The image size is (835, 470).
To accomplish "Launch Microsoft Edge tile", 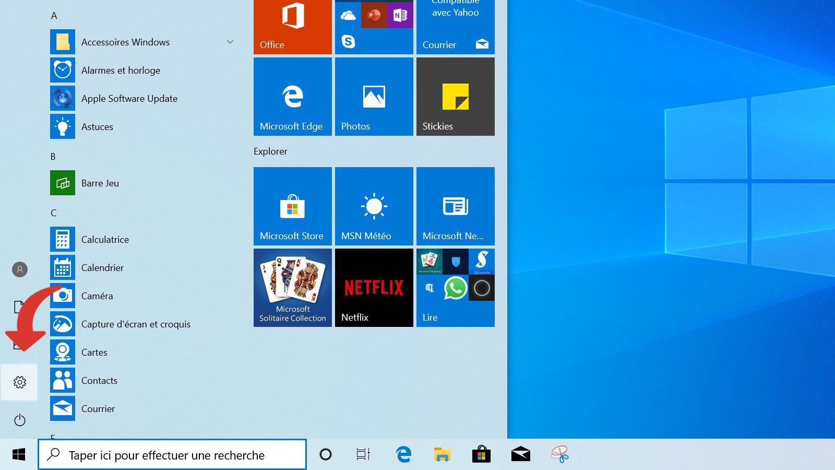I will coord(292,97).
